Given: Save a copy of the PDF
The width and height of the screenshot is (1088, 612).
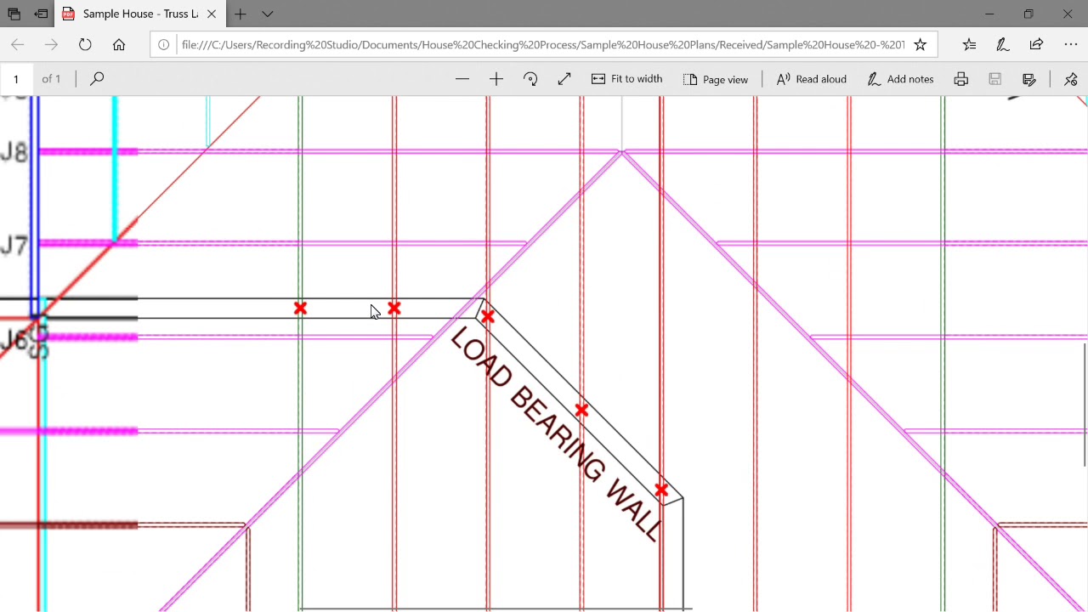Looking at the screenshot, I should [x=1028, y=79].
